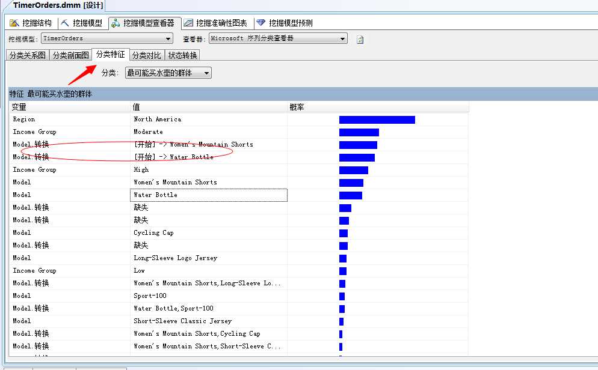Click the 挖掘模型 pickaxe icon
598x370 pixels.
65,23
